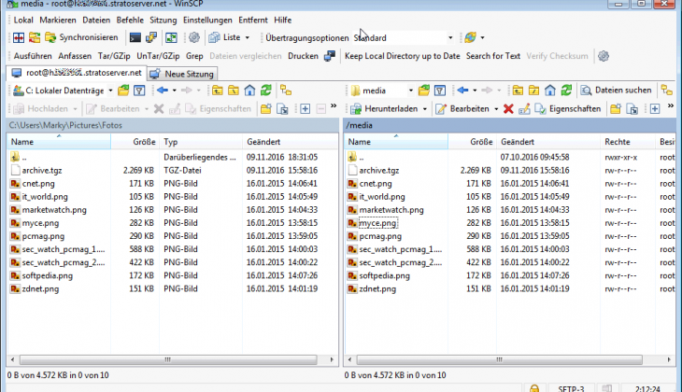Go to local home directory icon
Screen dimensions: 682x392
tap(250, 91)
